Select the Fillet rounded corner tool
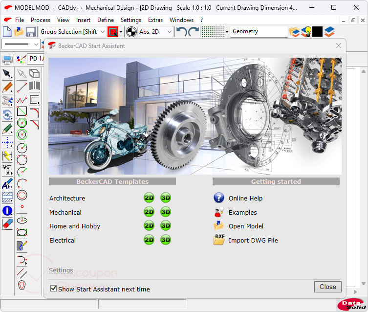Screen dimensions: 368x312 [x=35, y=112]
